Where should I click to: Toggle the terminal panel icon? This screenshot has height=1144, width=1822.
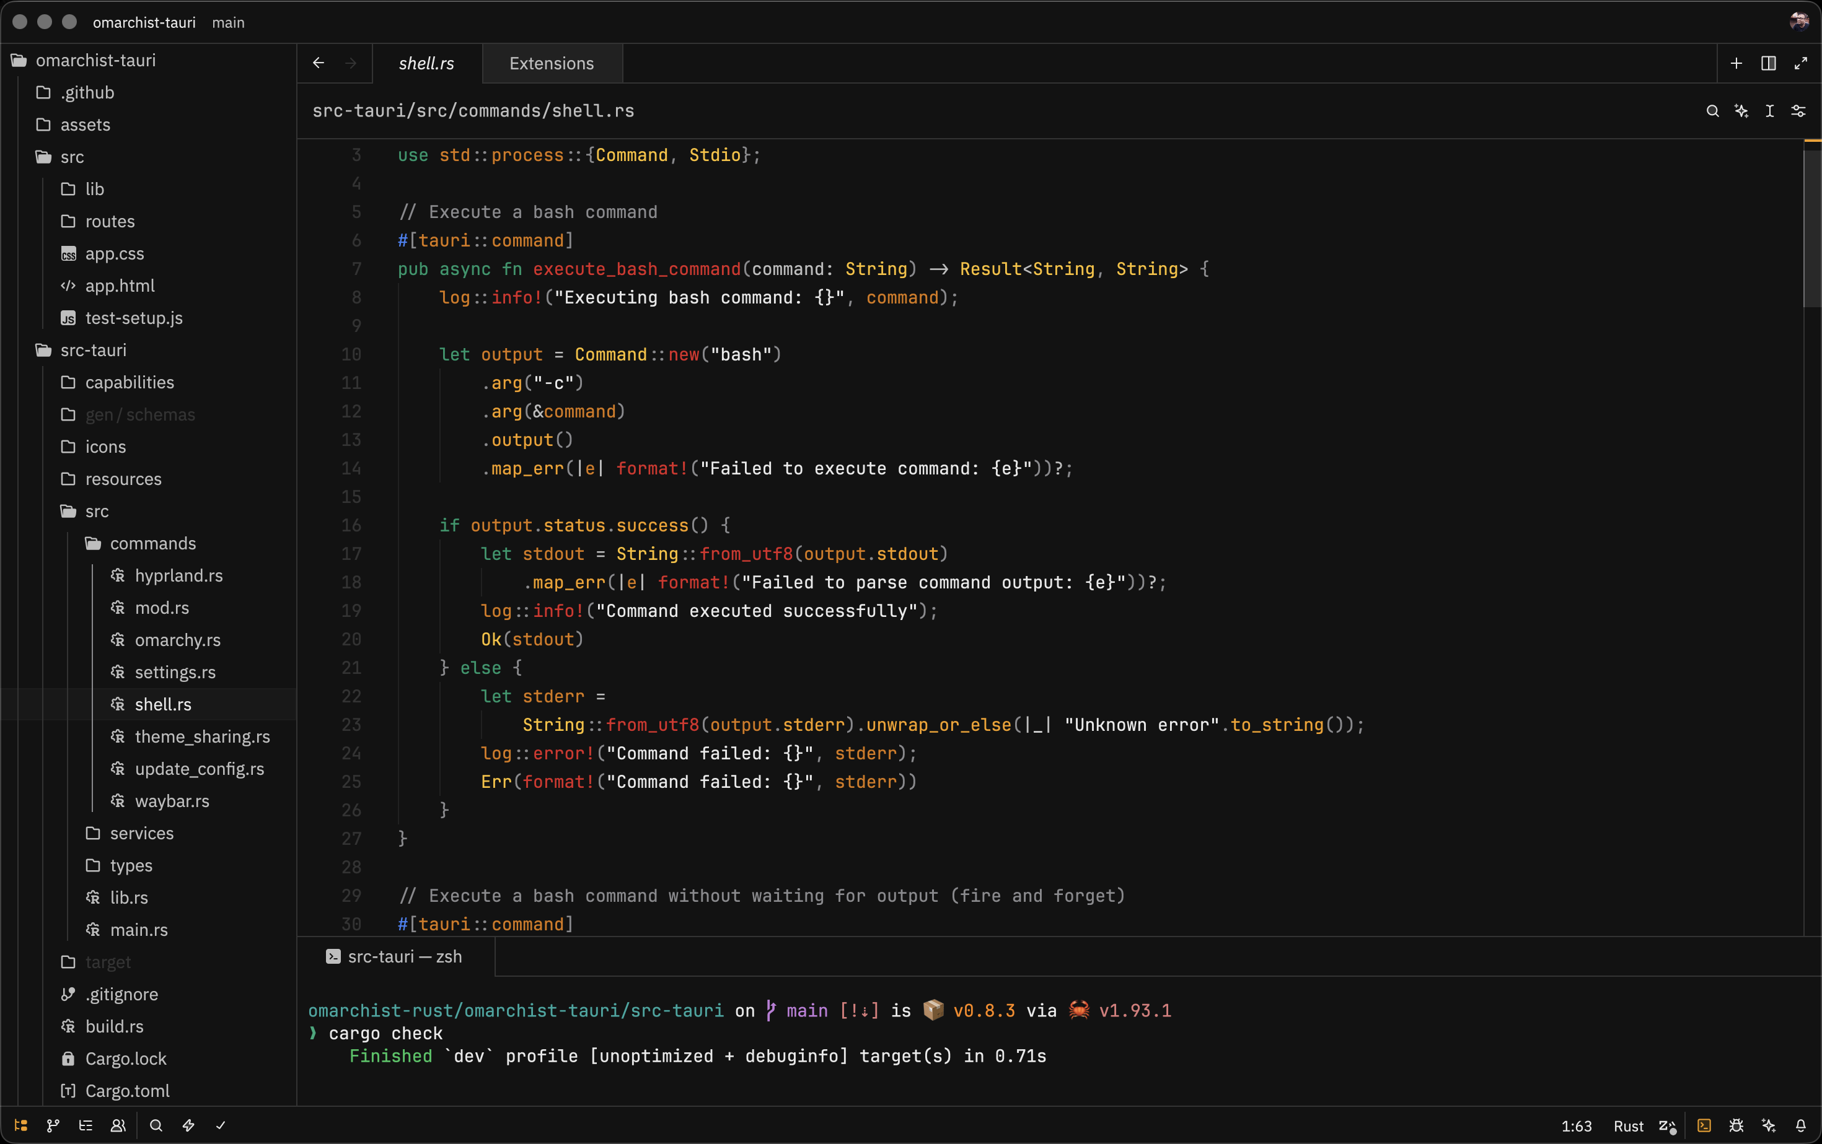[x=1704, y=1125]
